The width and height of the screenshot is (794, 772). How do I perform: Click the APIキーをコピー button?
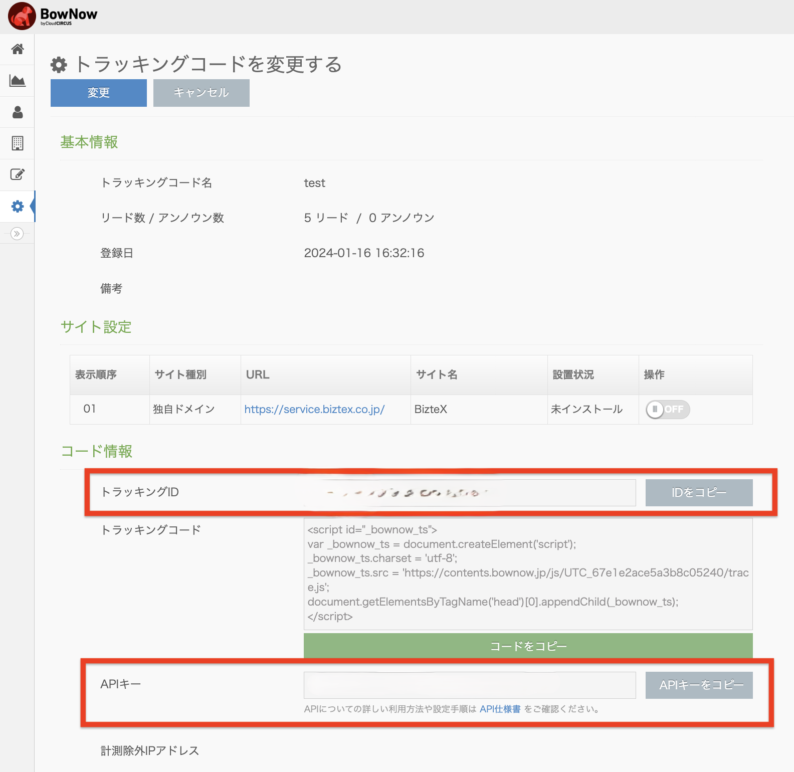699,685
